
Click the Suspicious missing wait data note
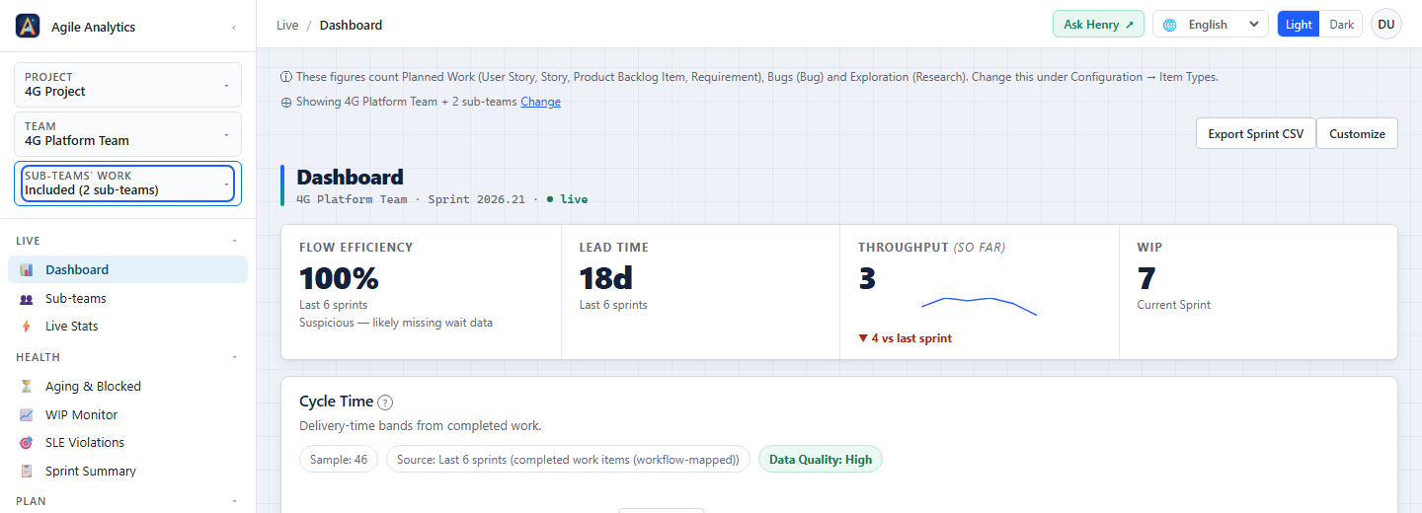tap(396, 323)
